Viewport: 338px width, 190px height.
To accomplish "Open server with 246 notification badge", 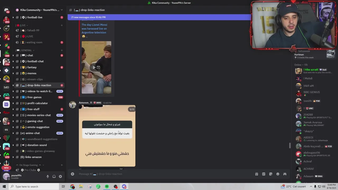I will (6, 62).
